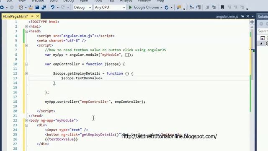Open the Analyze menu
The image size is (268, 151).
(x=126, y=1)
